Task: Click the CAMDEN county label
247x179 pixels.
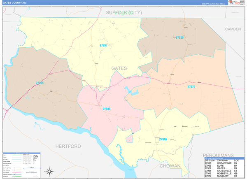Action: click(233, 29)
